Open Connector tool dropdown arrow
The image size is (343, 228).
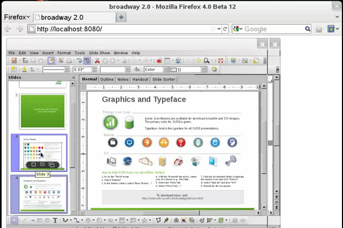pos(82,221)
